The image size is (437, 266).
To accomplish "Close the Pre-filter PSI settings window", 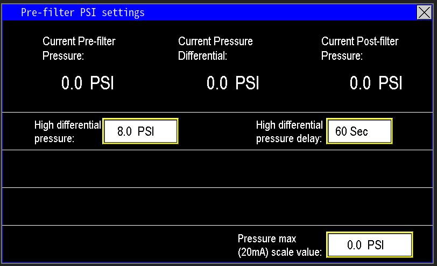I will point(424,12).
